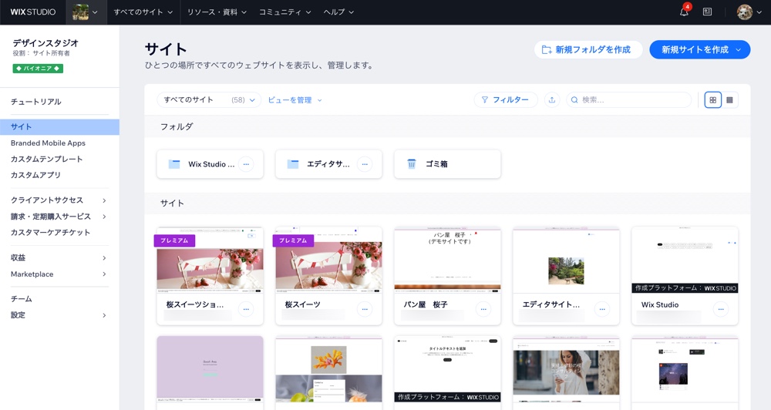The height and width of the screenshot is (410, 771).
Task: Open the user avatar account menu
Action: pos(749,12)
